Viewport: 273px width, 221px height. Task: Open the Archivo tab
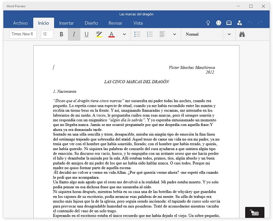[20, 23]
